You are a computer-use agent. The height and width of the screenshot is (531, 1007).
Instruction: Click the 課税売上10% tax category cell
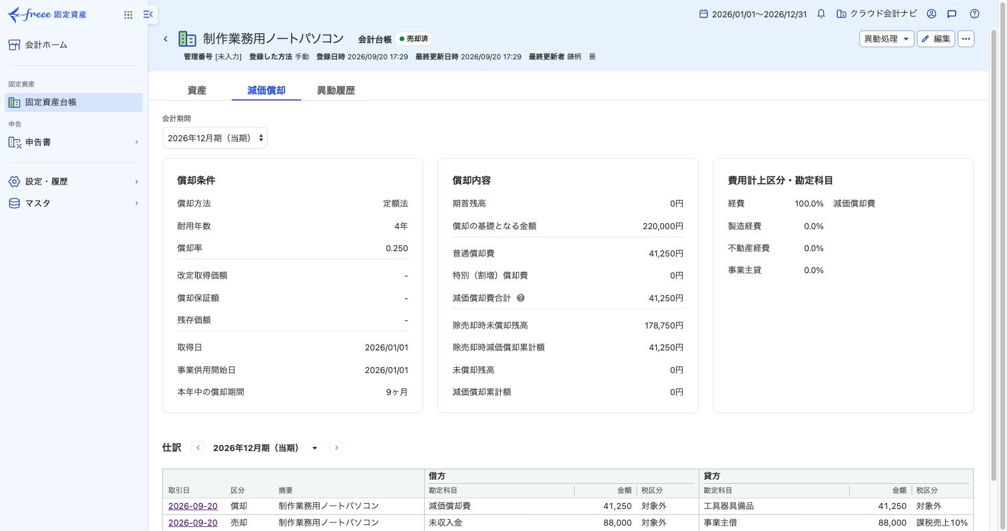942,522
